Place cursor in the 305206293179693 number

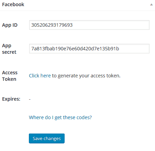pos(52,25)
